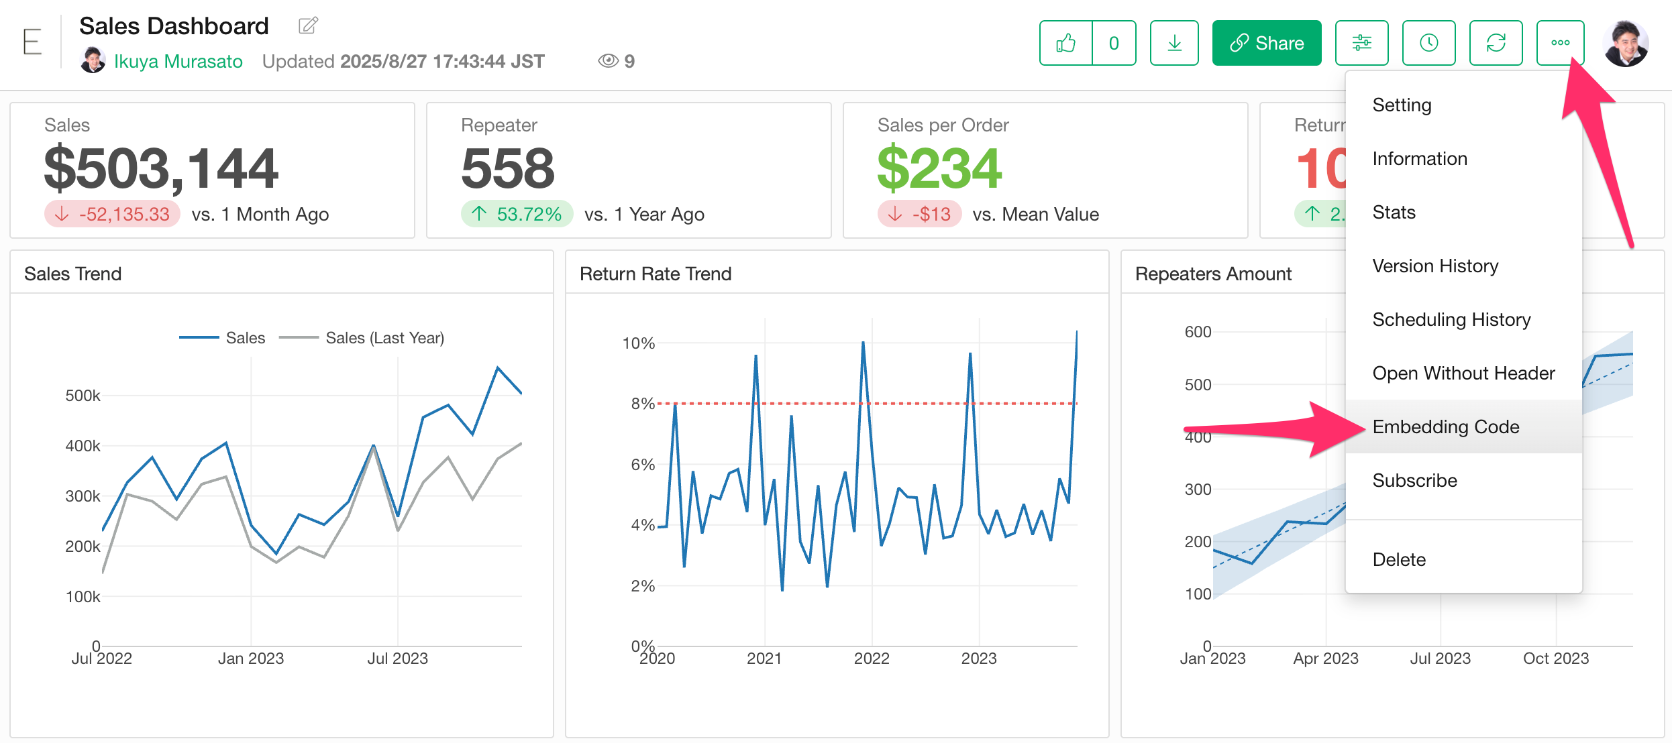Viewport: 1672px width, 743px height.
Task: Click the left sidebar menu toggle icon
Action: (32, 42)
